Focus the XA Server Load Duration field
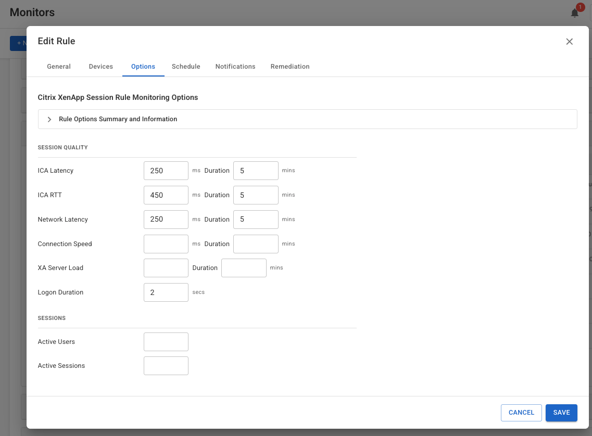Viewport: 592px width, 436px height. (x=244, y=268)
